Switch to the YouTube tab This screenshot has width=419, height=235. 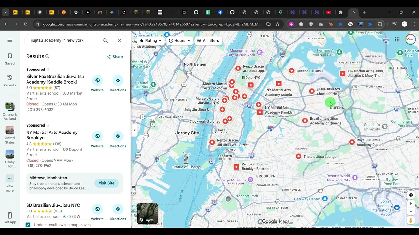(x=328, y=12)
